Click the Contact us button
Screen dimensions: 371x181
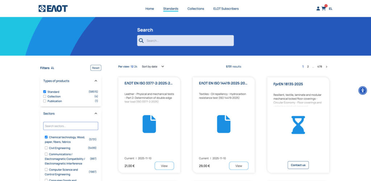298,165
